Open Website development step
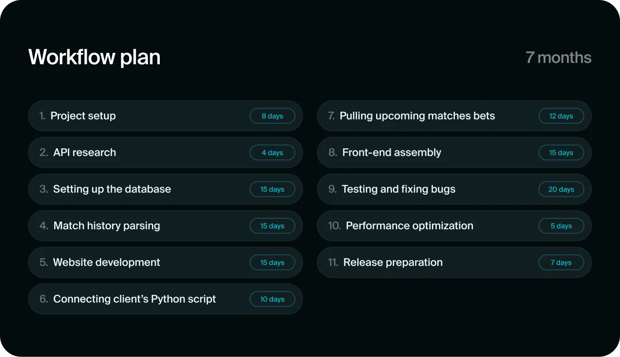Image resolution: width=620 pixels, height=357 pixels. click(x=166, y=262)
